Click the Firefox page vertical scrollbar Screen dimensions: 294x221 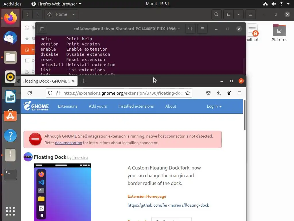pyautogui.click(x=245, y=115)
